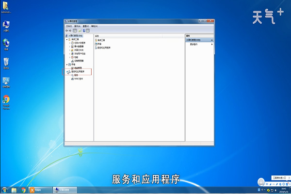Collapse the 存储 tree node arrow

(67, 65)
